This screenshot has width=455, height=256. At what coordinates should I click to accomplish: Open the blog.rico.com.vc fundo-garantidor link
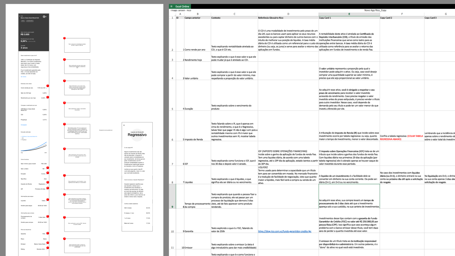point(285,231)
